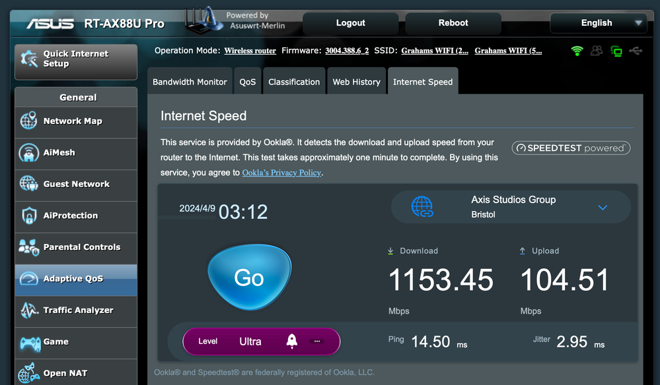Click the Download arrow icon
The image size is (660, 385).
tap(390, 251)
